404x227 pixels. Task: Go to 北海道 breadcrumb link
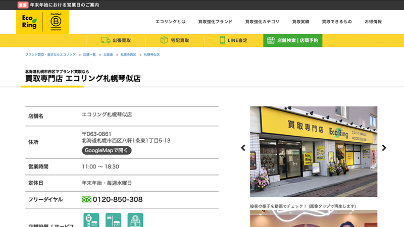tap(108, 54)
